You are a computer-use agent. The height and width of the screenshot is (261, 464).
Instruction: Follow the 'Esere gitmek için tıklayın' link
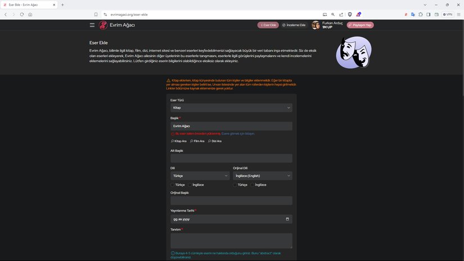pyautogui.click(x=238, y=134)
